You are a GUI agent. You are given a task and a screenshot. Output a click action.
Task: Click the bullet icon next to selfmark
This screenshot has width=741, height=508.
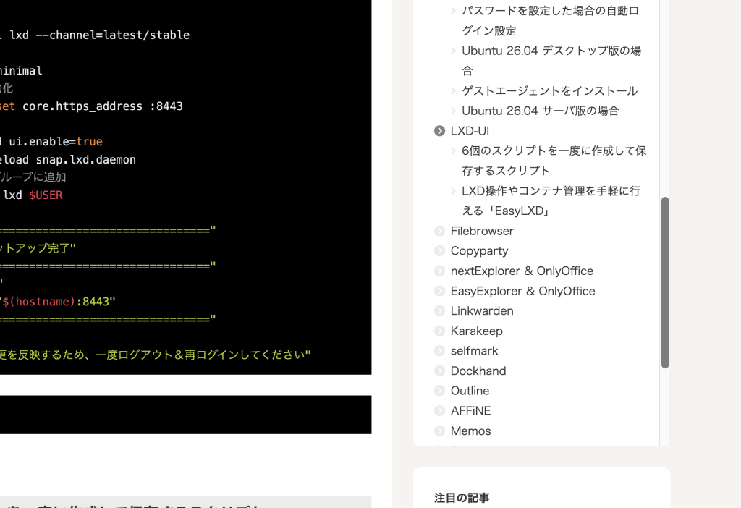pos(439,351)
